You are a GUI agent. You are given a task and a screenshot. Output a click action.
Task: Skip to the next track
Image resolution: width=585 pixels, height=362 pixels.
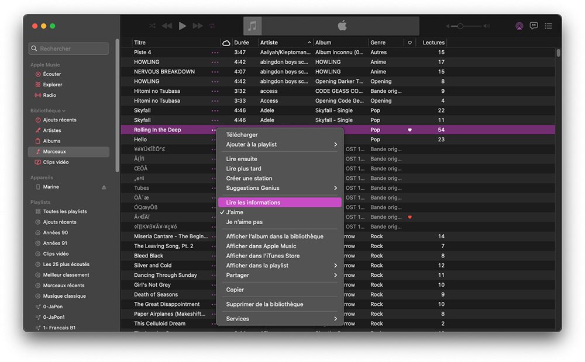click(x=198, y=26)
